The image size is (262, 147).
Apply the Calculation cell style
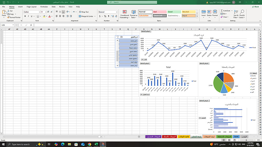point(145,16)
